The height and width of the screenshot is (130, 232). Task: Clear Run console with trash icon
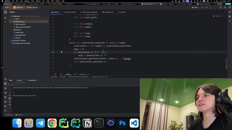tap(10, 105)
